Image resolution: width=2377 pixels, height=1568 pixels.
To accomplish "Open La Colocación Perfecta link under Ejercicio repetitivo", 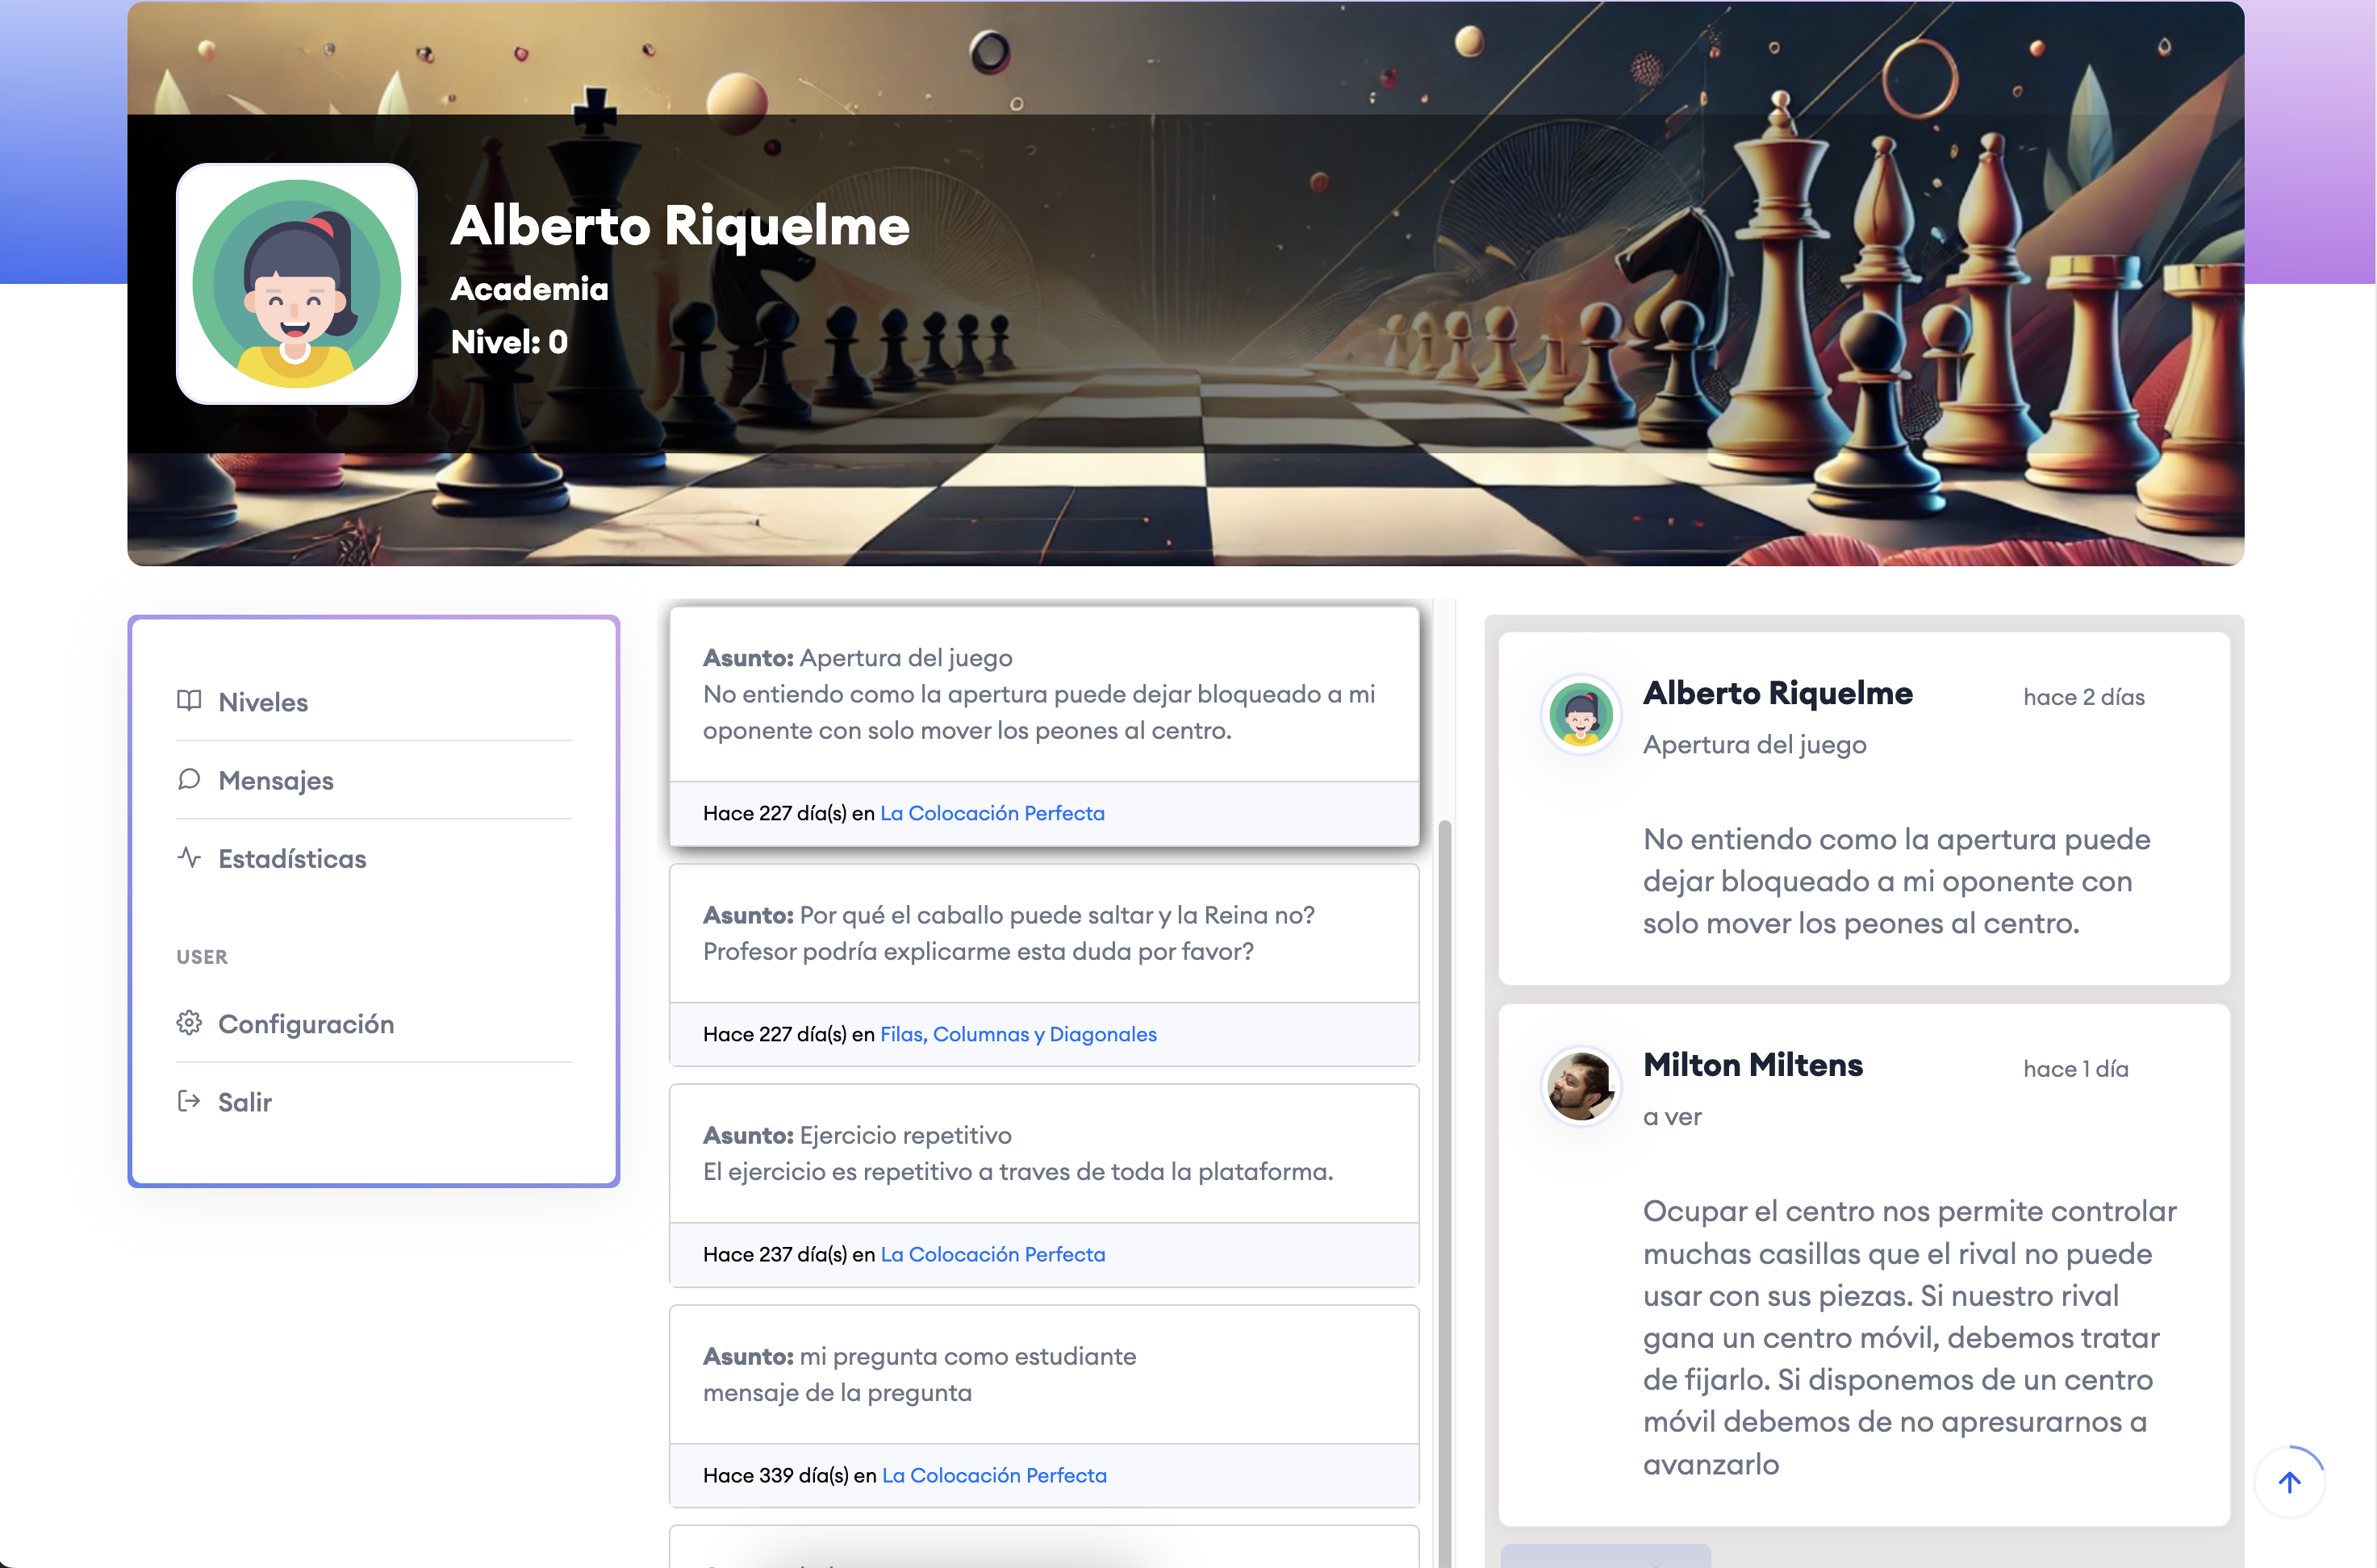I will (992, 1254).
